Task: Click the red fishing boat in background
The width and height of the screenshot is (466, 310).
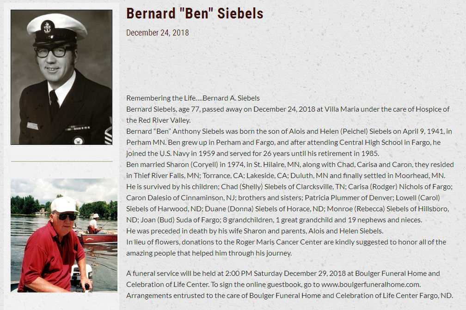Action: click(x=97, y=238)
